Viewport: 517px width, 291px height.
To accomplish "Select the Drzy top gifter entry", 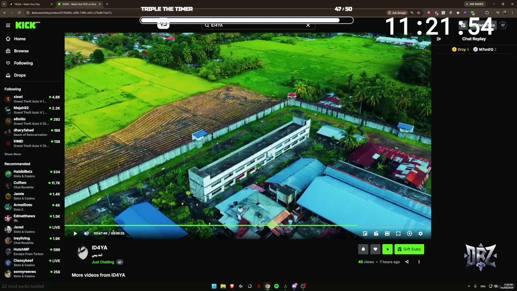I will (460, 49).
